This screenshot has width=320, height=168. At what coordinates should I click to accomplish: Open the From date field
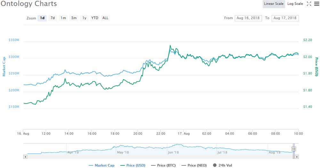coord(248,18)
